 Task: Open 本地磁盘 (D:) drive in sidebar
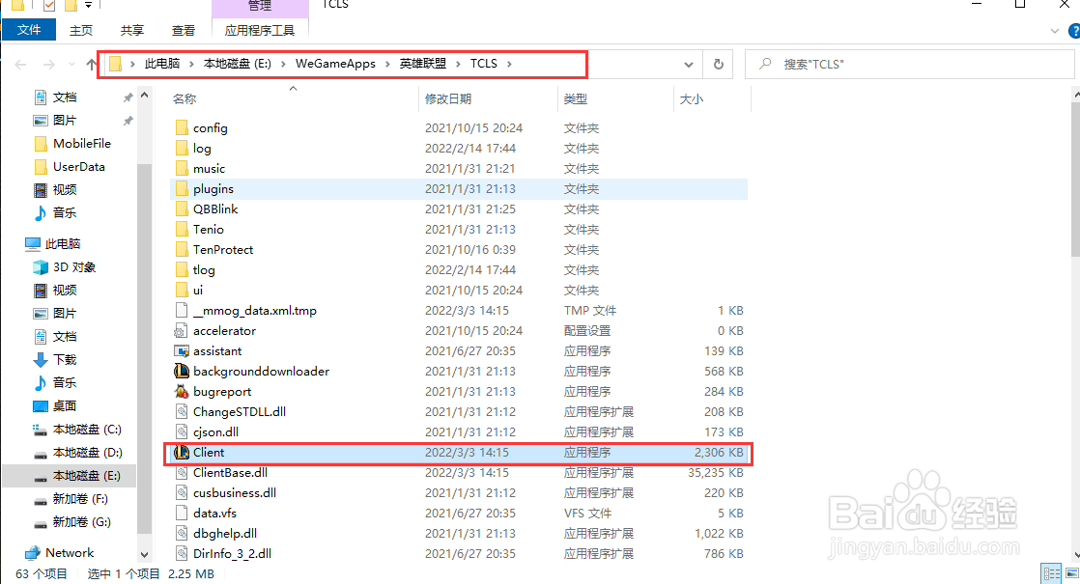[77, 452]
